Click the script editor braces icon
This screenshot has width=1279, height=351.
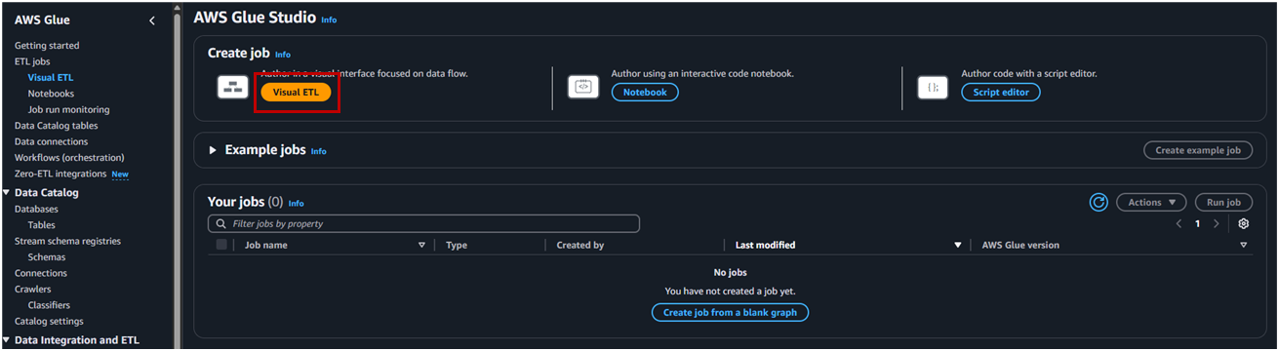click(933, 87)
